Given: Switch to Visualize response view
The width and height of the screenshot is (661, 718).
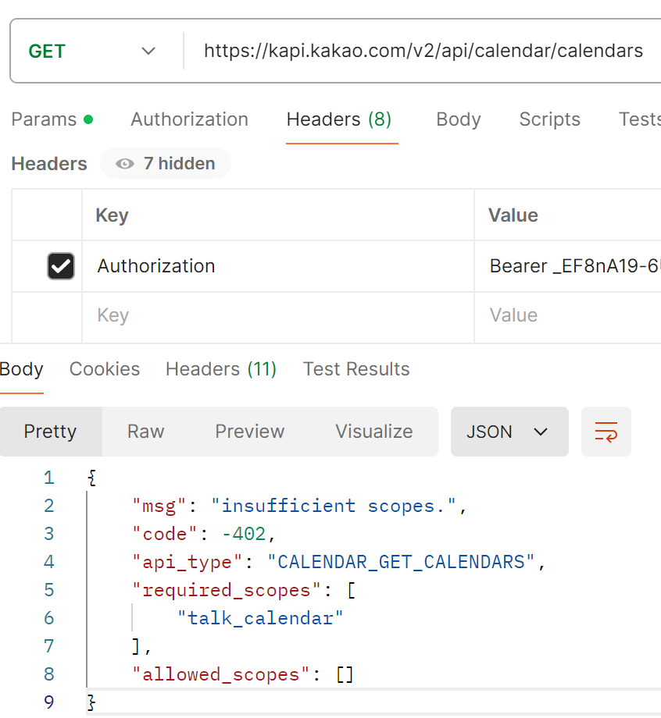Looking at the screenshot, I should coord(374,432).
